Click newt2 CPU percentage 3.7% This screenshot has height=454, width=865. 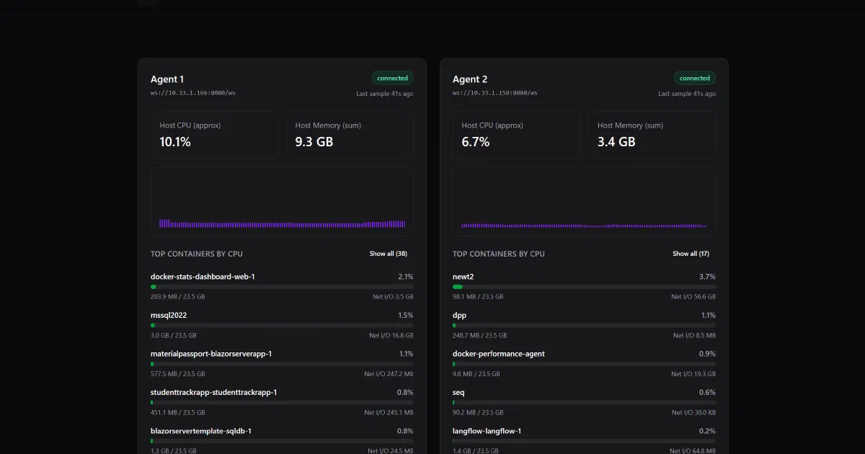pos(707,277)
